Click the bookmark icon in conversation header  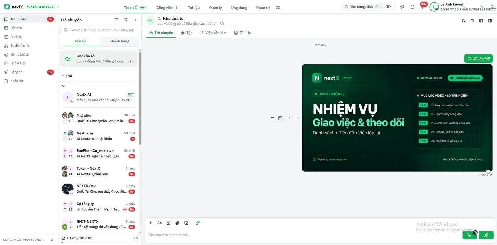click(472, 21)
